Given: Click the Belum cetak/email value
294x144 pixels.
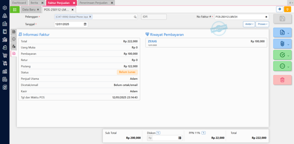Looking at the screenshot, I should coord(126,85).
